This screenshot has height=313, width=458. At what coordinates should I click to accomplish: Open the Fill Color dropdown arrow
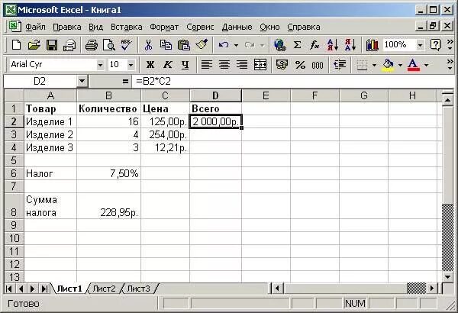tap(400, 65)
